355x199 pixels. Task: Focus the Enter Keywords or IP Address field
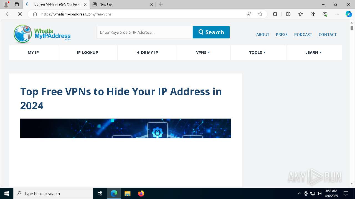[x=144, y=32]
